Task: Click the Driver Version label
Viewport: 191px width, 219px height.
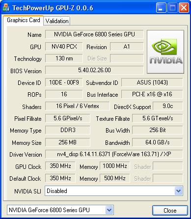Action: coord(26,155)
